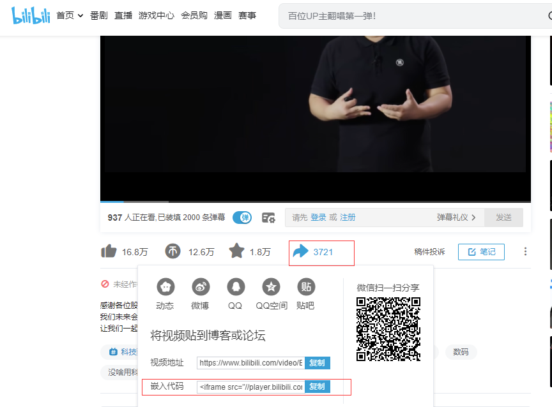The width and height of the screenshot is (552, 407).
Task: Select the 嵌入代码 iframe field
Action: coord(250,387)
